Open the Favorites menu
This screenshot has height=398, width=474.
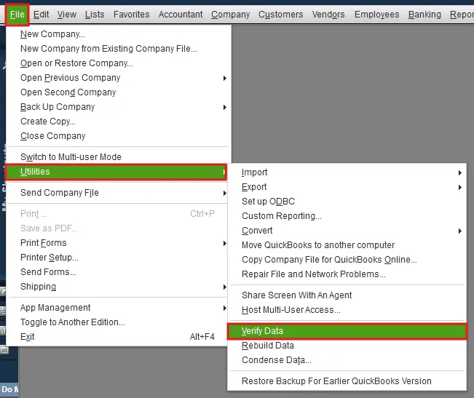(132, 15)
